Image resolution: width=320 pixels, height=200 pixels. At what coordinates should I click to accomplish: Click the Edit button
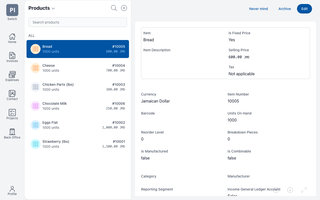pyautogui.click(x=304, y=9)
